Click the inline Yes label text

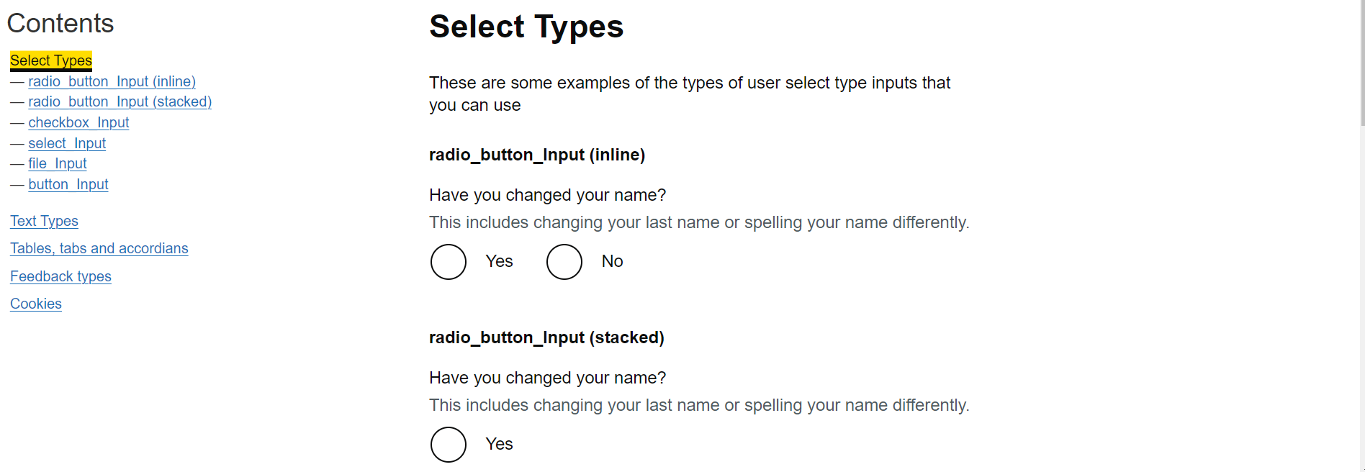[x=499, y=261]
